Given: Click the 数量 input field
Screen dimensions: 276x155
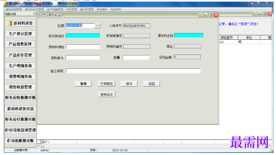Looking at the screenshot, I should point(136,57).
